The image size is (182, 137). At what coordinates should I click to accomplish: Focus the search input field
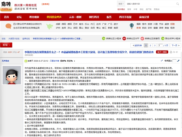[x=151, y=4]
